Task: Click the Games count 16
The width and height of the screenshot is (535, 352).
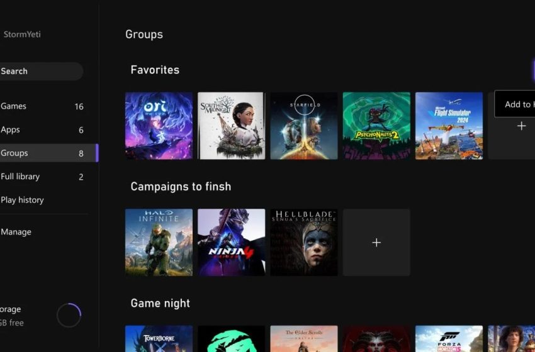Action: click(79, 107)
